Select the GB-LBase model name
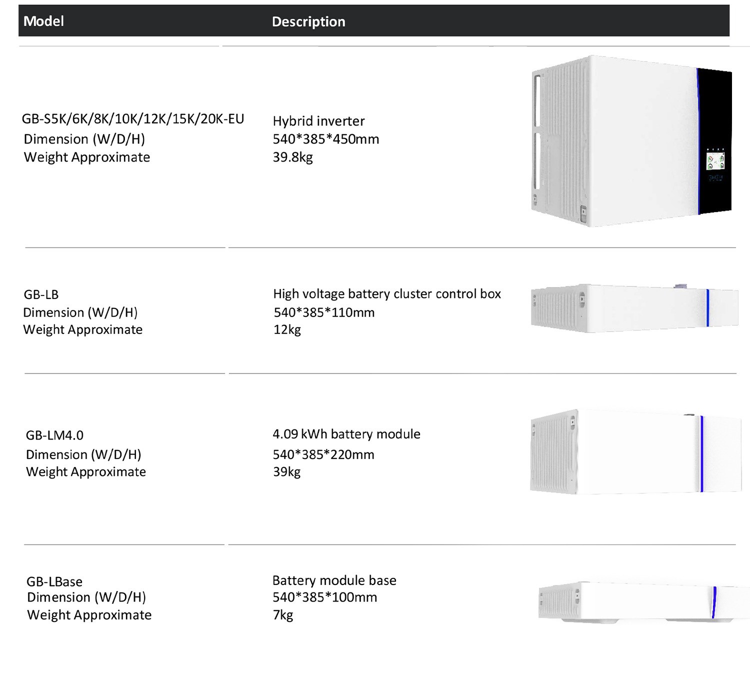The height and width of the screenshot is (679, 750). pos(54,581)
